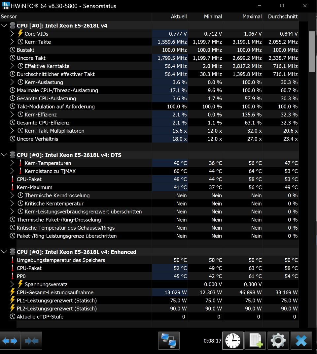Click the Aktuell column header
317x354 pixels.
[170, 16]
